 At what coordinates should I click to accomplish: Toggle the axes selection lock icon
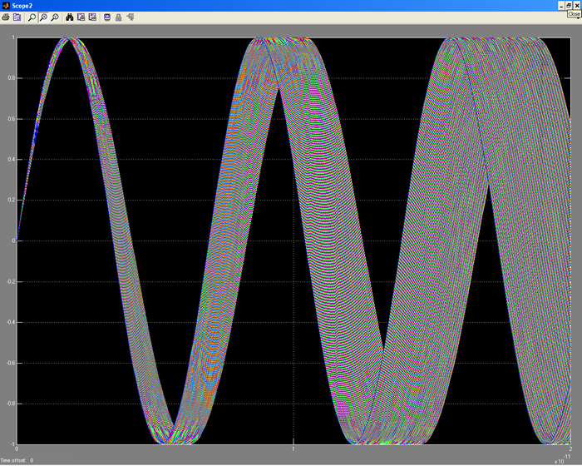(119, 17)
